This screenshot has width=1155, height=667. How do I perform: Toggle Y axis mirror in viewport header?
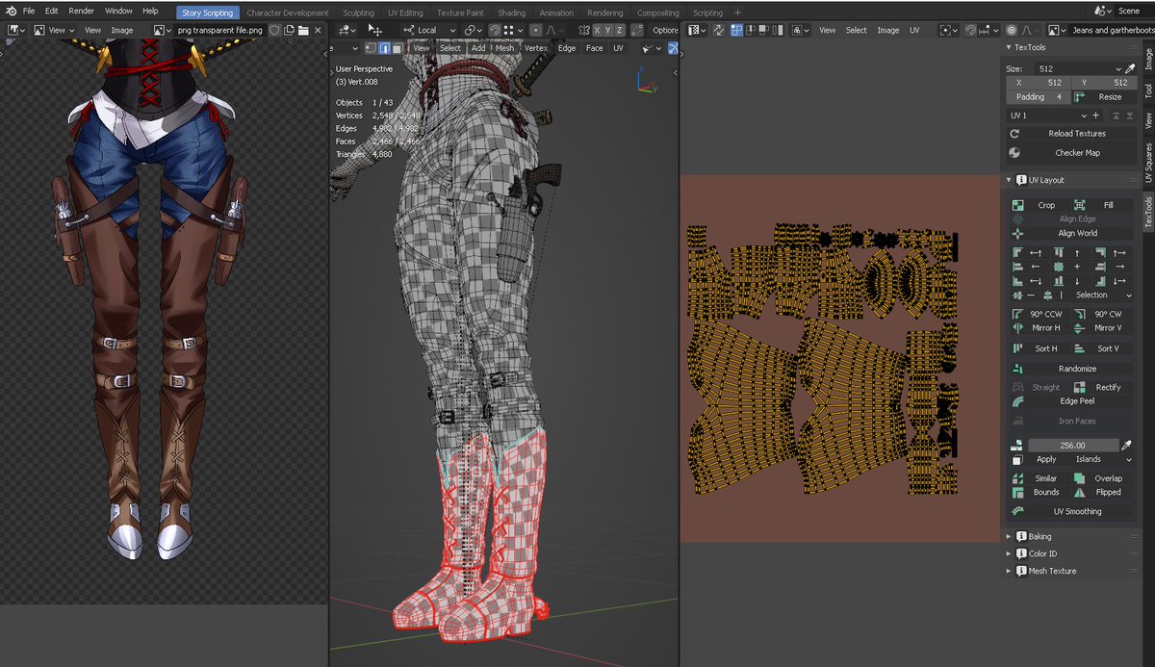(609, 31)
